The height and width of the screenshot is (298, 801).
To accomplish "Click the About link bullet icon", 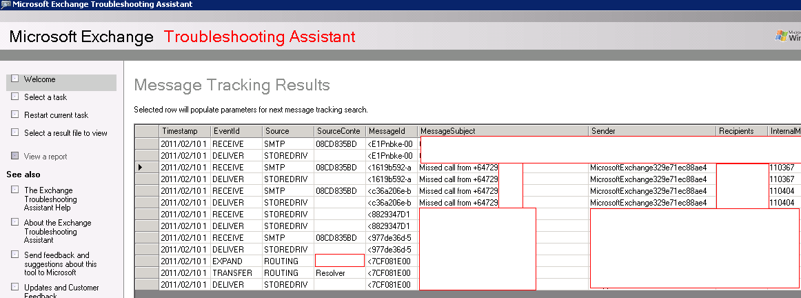I will pos(14,223).
